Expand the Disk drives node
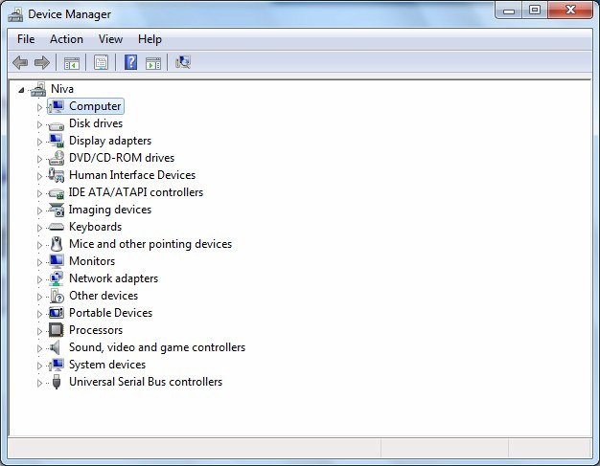Viewport: 600px width, 466px height. (39, 124)
